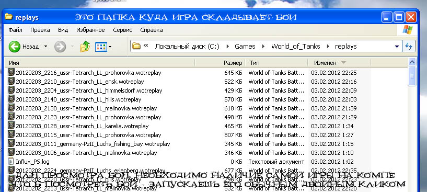Click the grey Forward arrow icon

[x=60, y=47]
